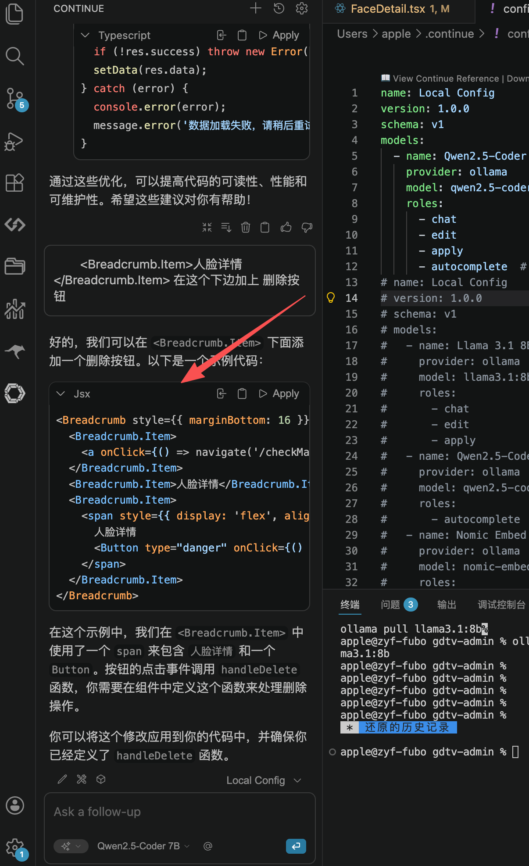The width and height of the screenshot is (529, 866).
Task: Apply the Typescript code block
Action: point(279,35)
